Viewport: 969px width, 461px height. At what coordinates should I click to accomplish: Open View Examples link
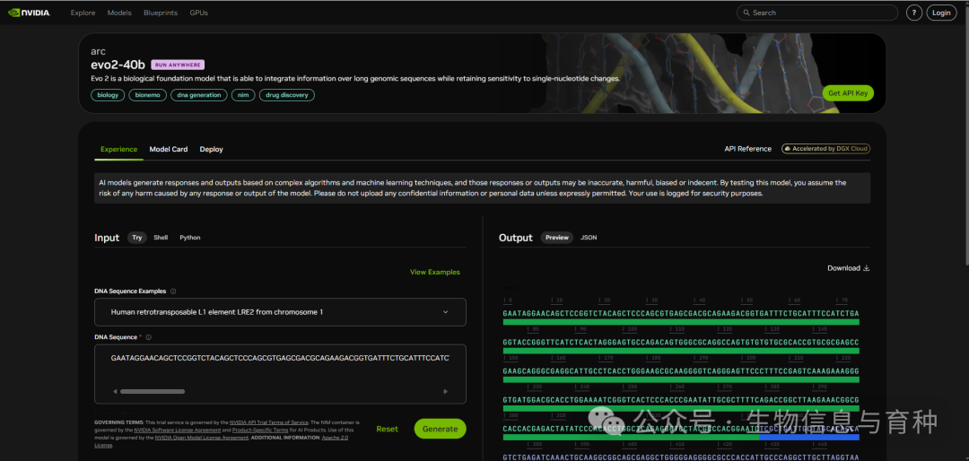pyautogui.click(x=435, y=272)
